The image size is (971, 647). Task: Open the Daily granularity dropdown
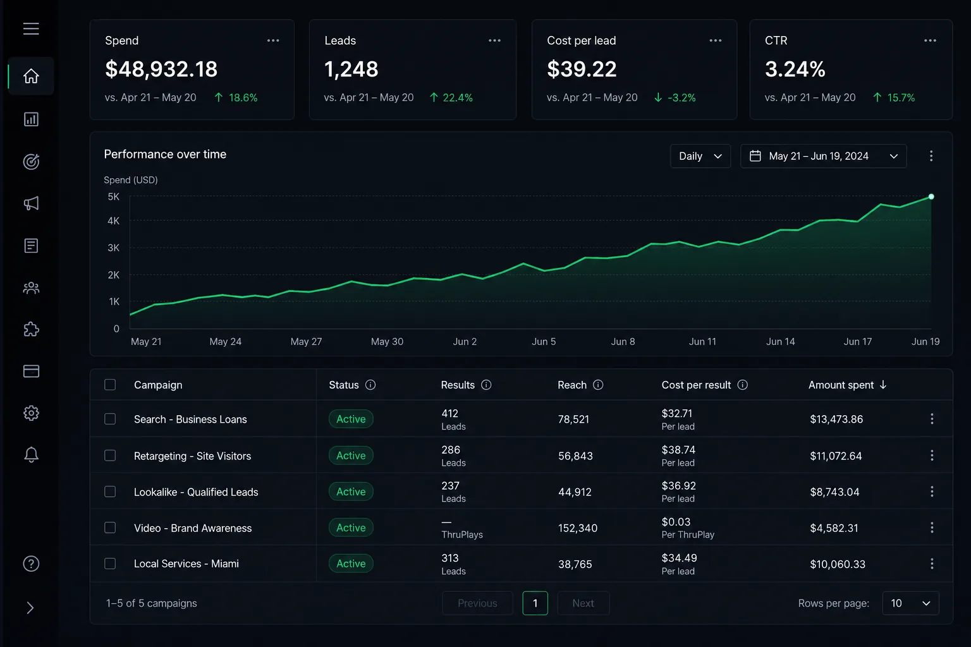[700, 156]
